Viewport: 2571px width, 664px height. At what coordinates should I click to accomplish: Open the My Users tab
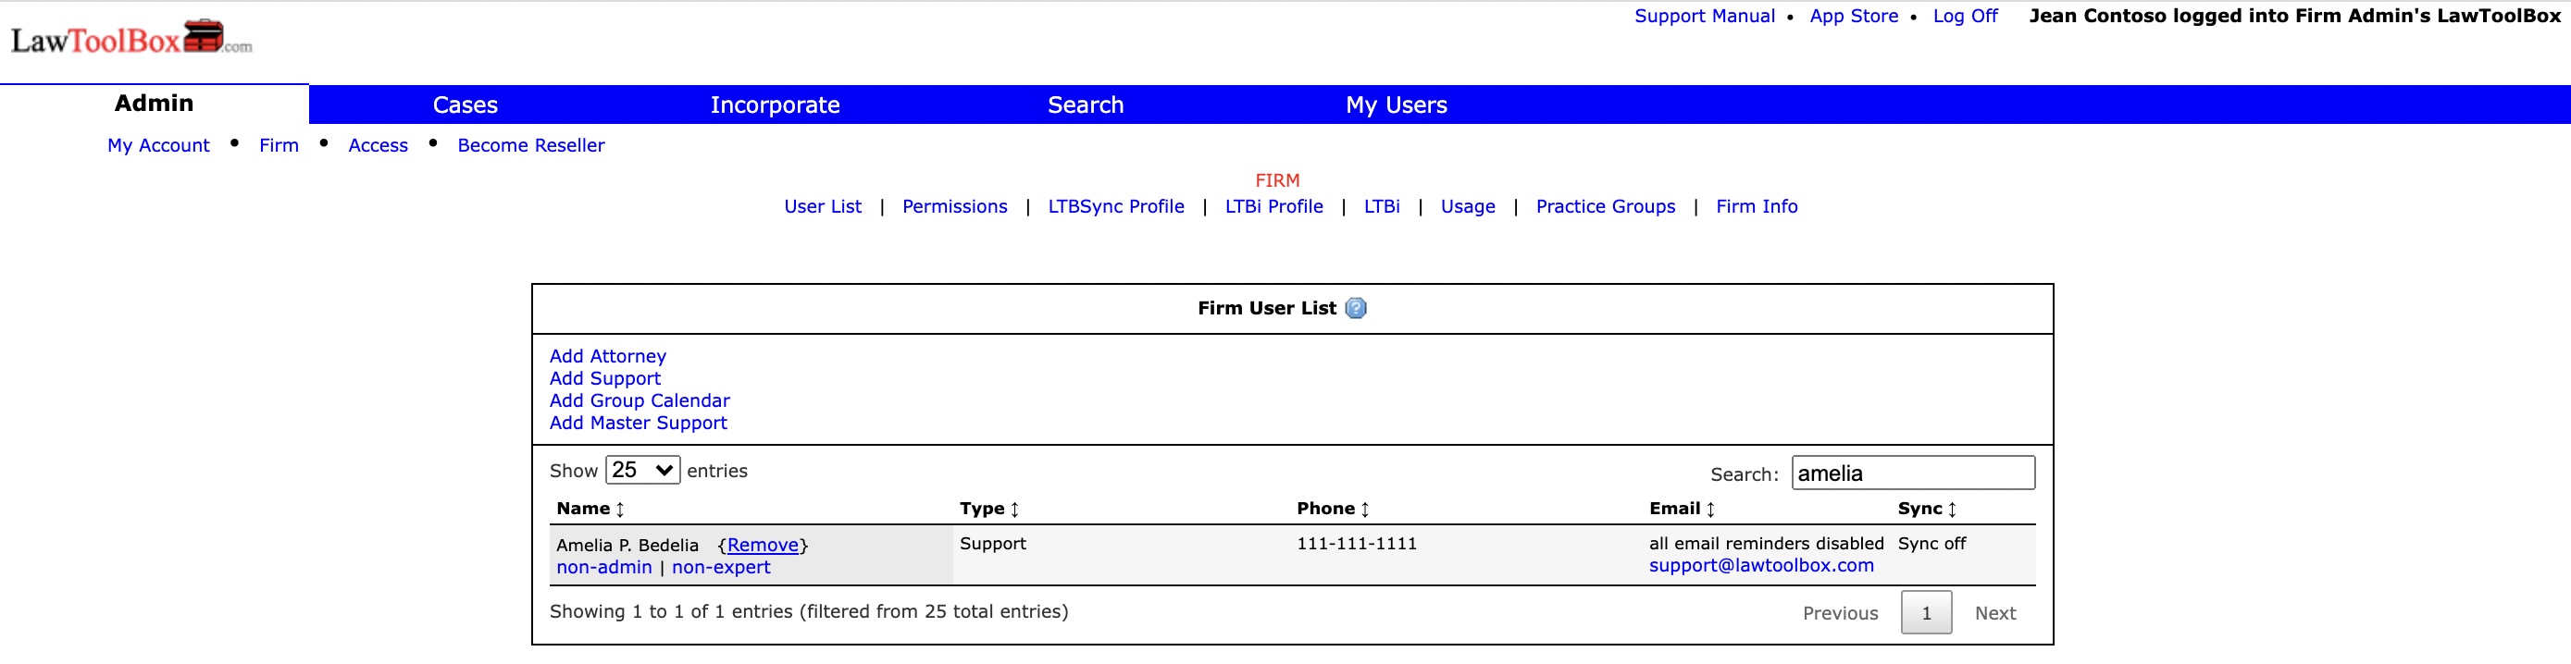point(1397,105)
